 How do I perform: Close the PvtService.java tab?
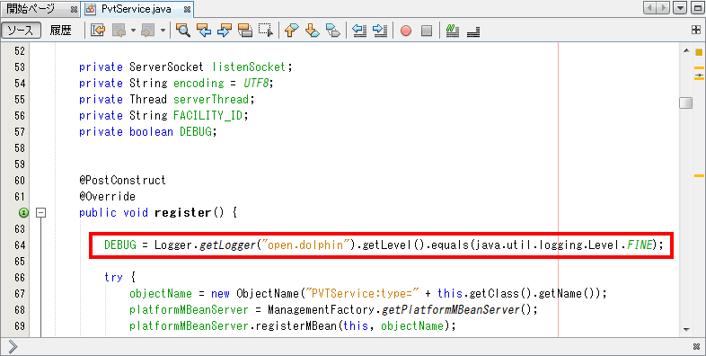[188, 9]
